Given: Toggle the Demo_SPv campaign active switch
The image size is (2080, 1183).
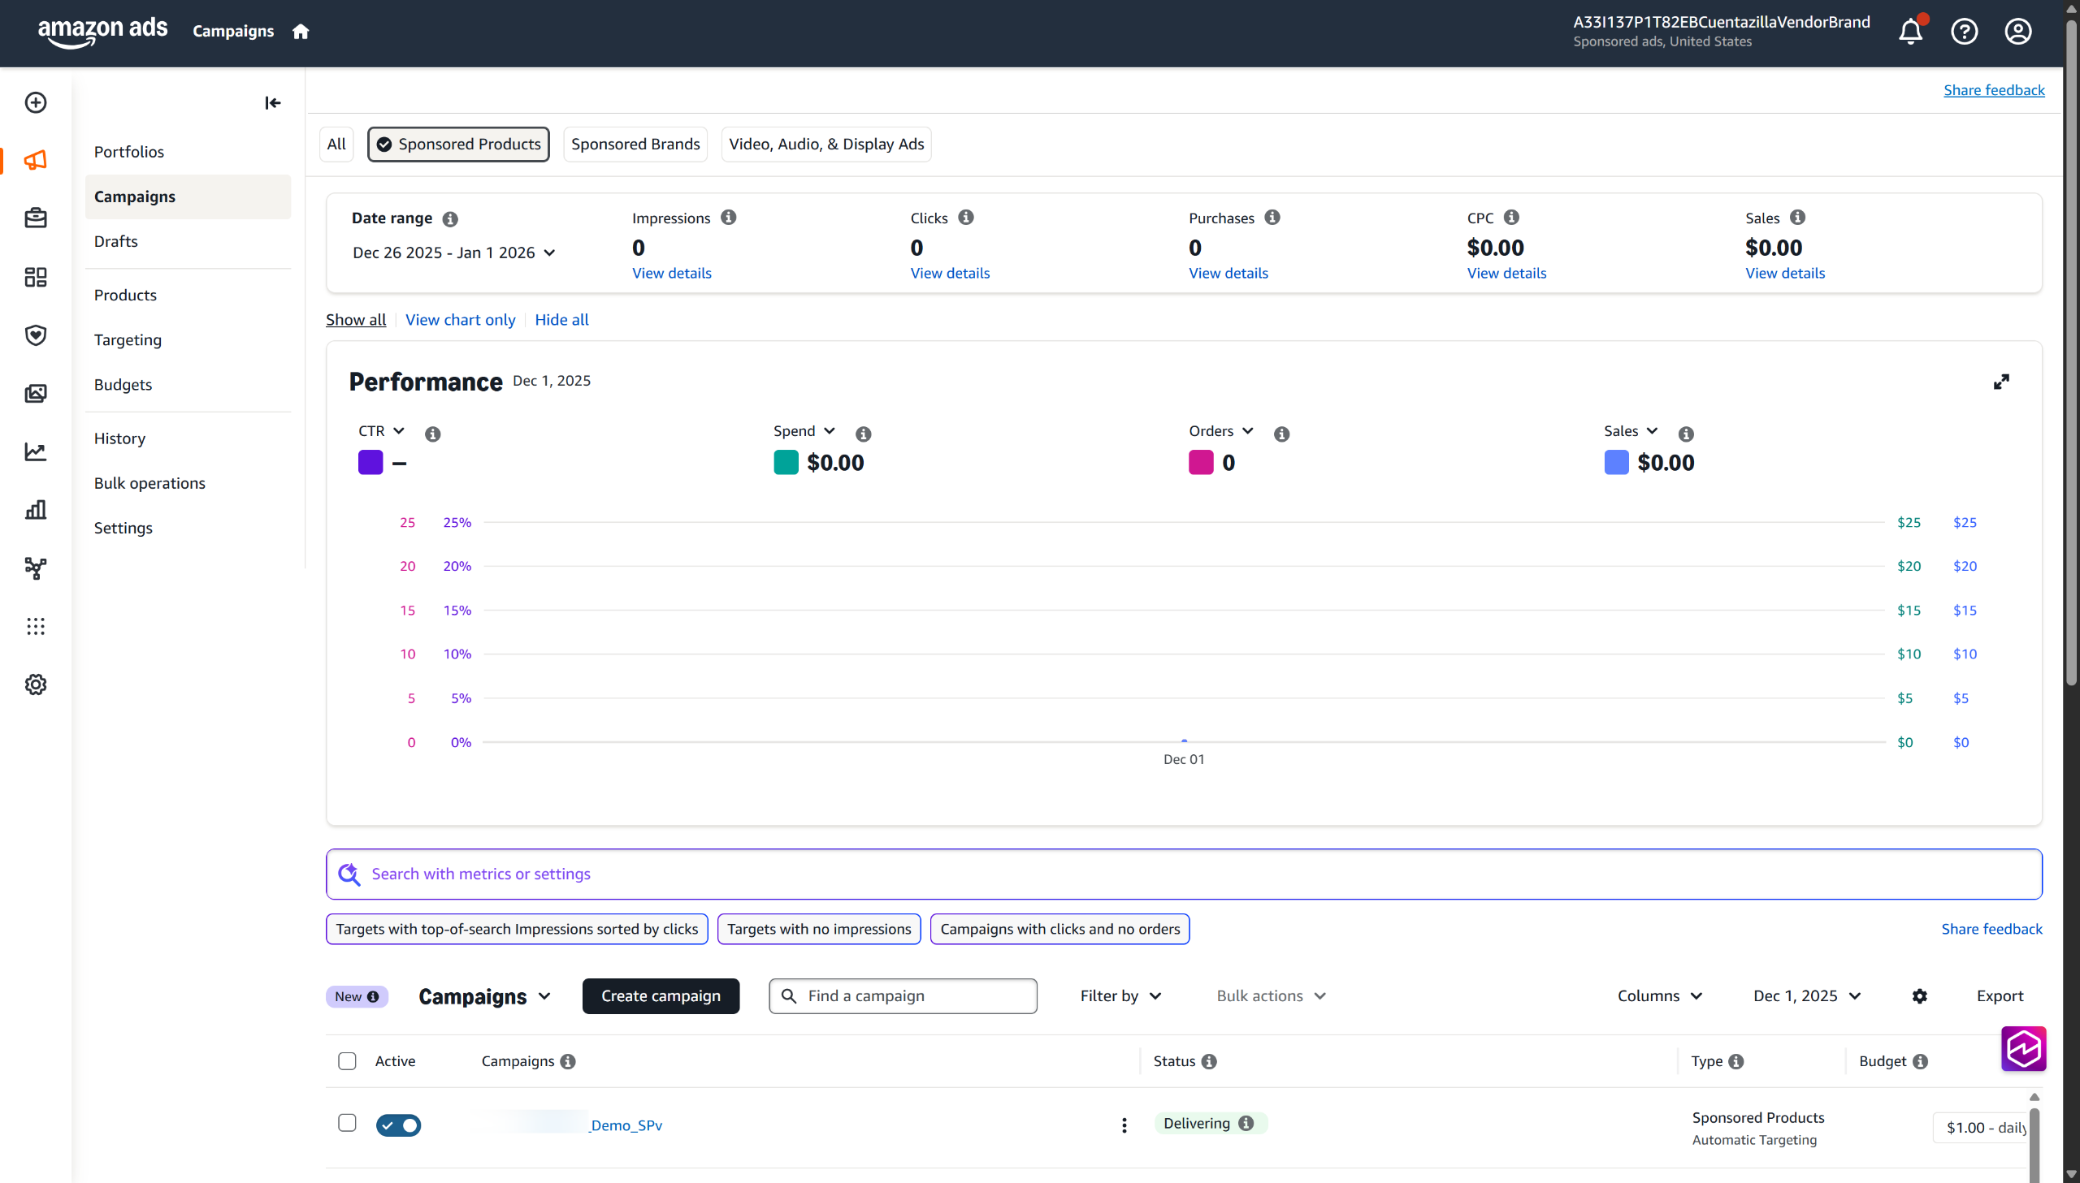Looking at the screenshot, I should [398, 1125].
